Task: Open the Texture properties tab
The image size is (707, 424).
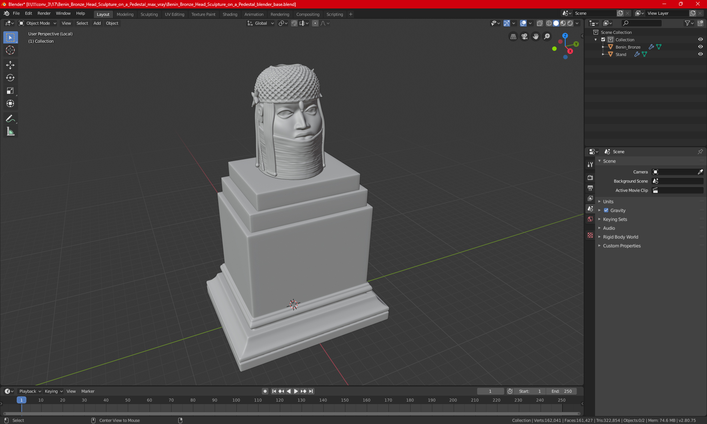Action: click(590, 235)
